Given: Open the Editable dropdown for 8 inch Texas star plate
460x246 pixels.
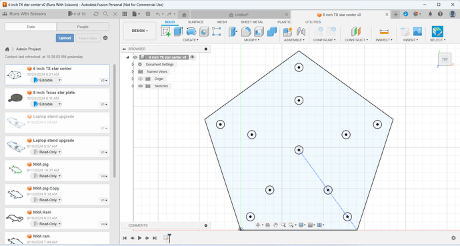Looking at the screenshot, I should click(46, 104).
